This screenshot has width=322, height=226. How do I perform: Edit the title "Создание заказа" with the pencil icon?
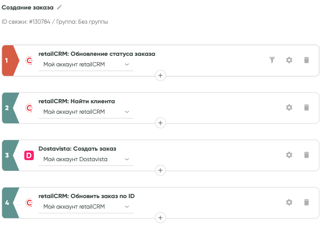(59, 7)
